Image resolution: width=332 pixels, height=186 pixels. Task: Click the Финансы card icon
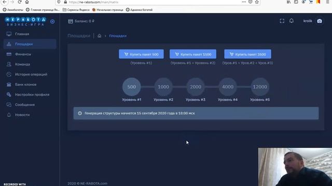pos(9,54)
